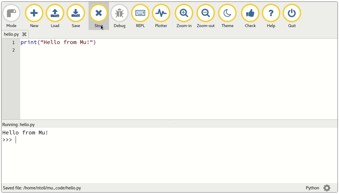Open settings via the gear icon

[x=327, y=188]
